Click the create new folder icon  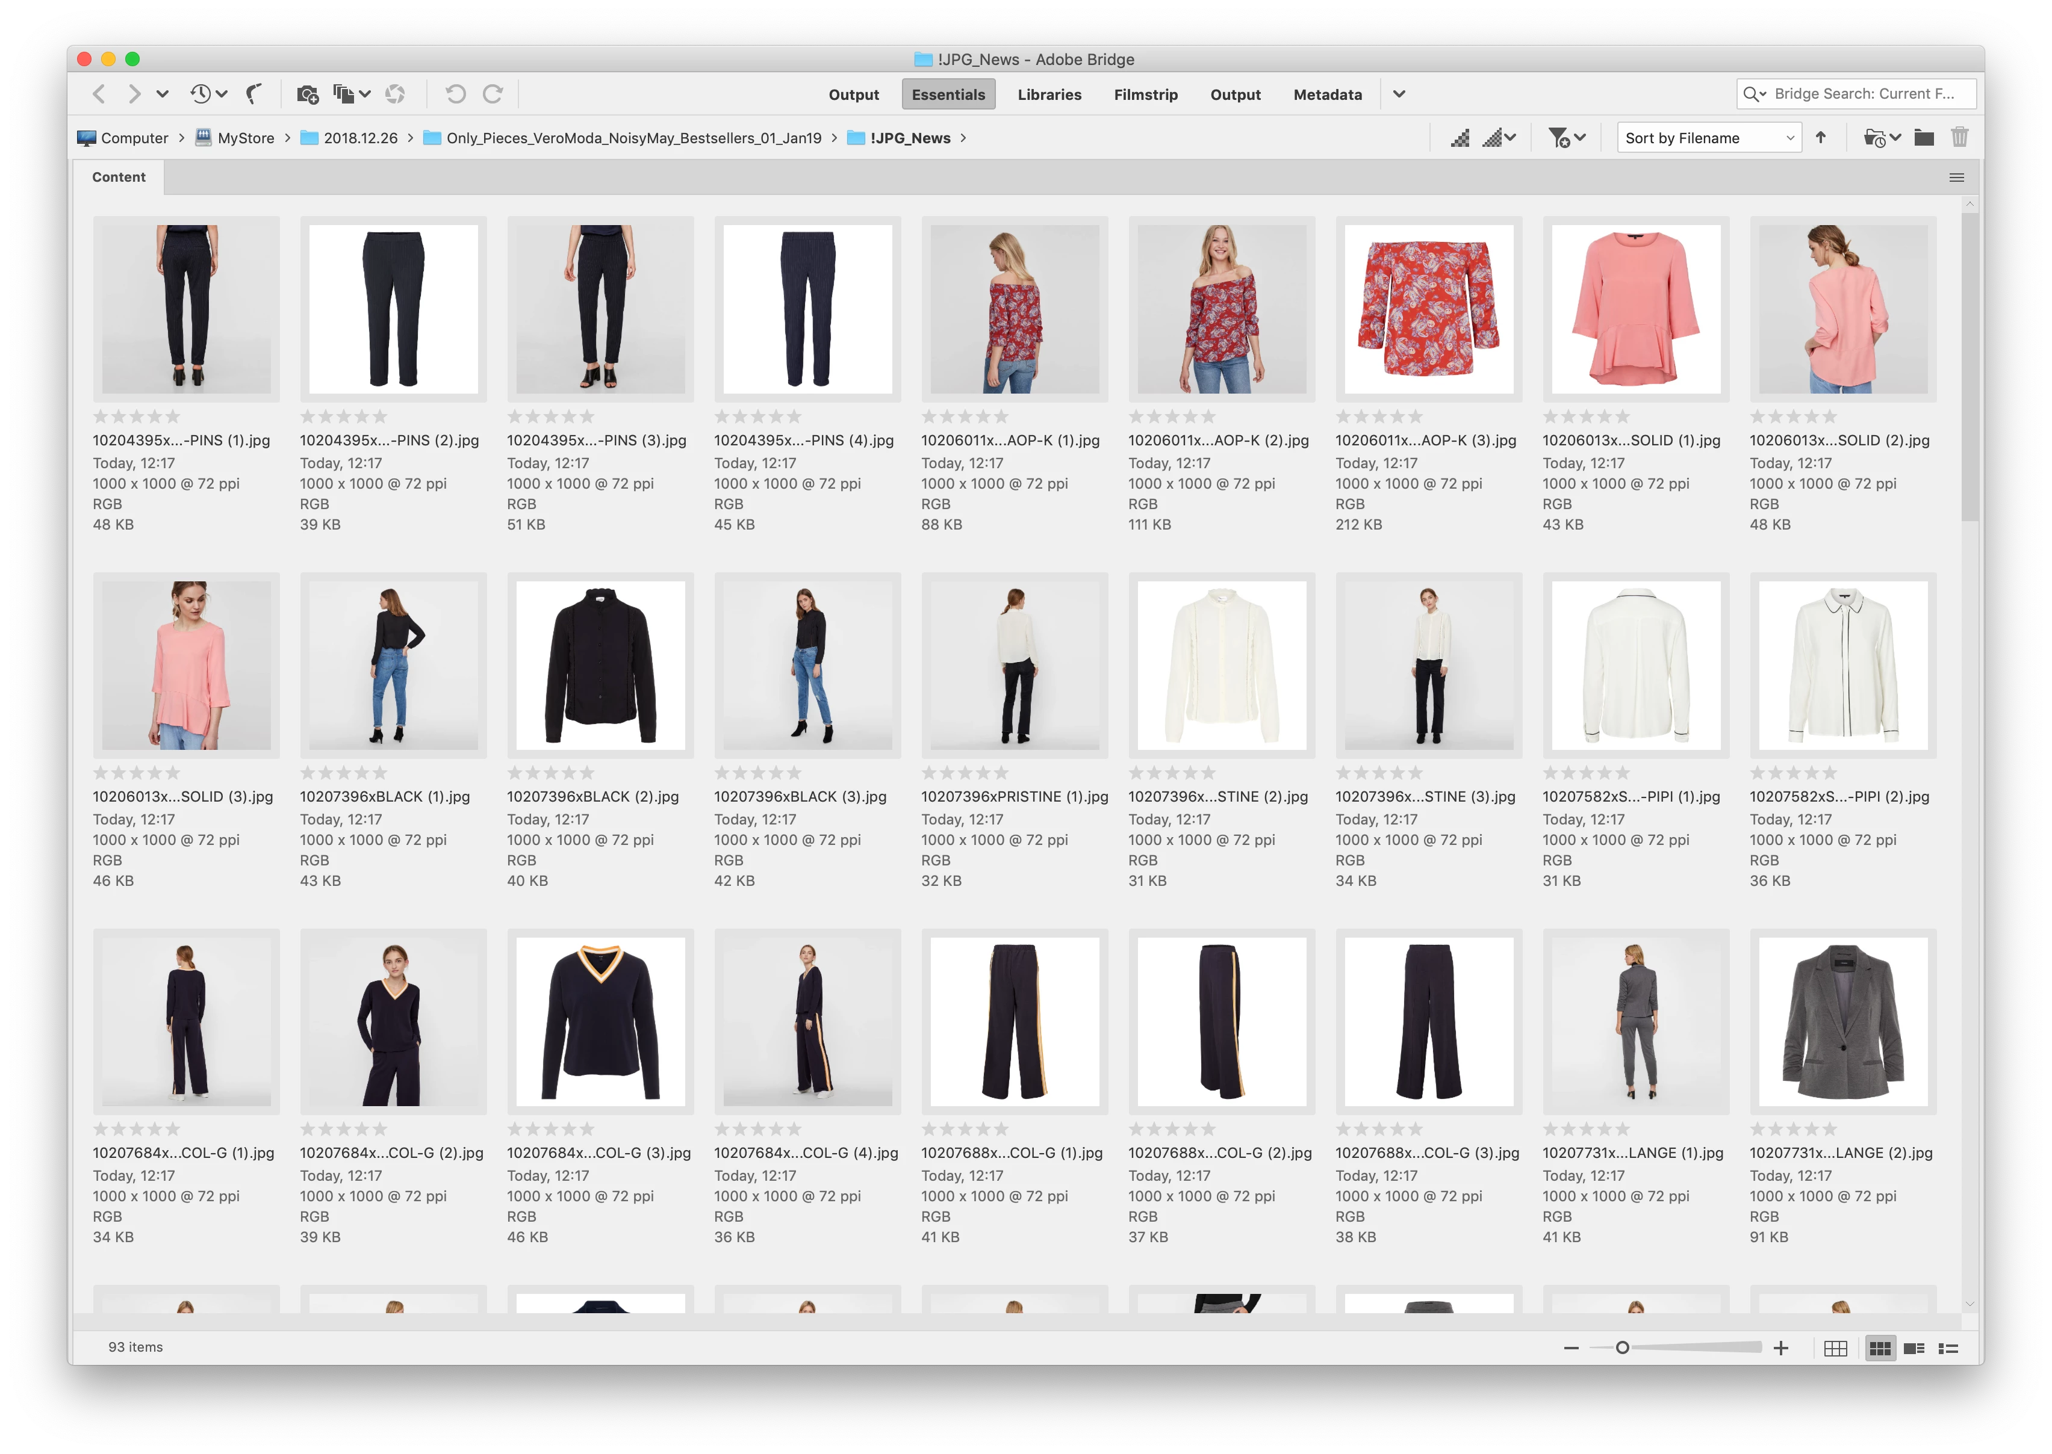click(x=1923, y=138)
